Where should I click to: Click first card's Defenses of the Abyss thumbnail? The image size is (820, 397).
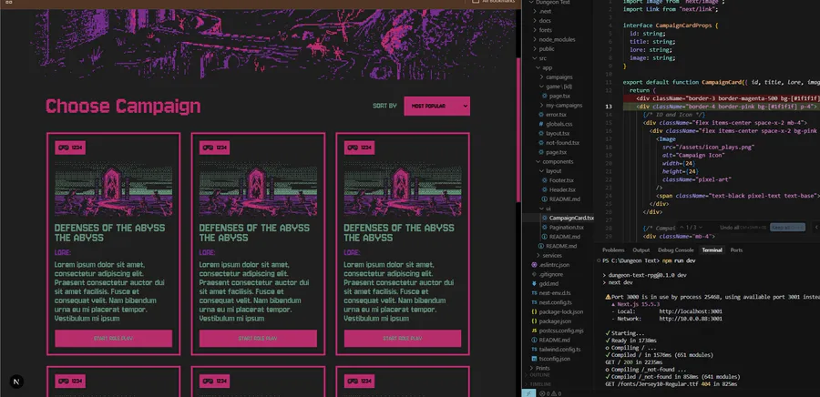[114, 190]
